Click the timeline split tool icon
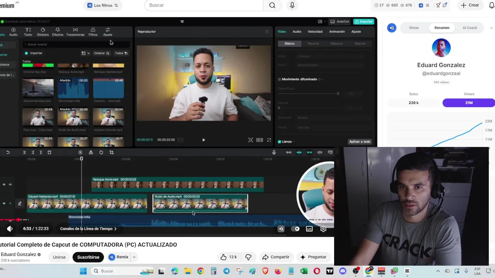 click(24, 153)
